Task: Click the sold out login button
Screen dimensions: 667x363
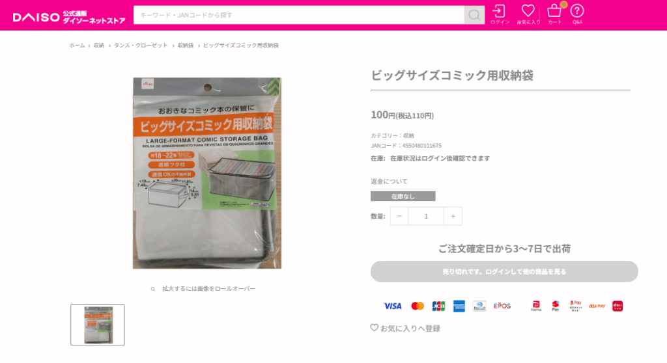Action: [504, 272]
